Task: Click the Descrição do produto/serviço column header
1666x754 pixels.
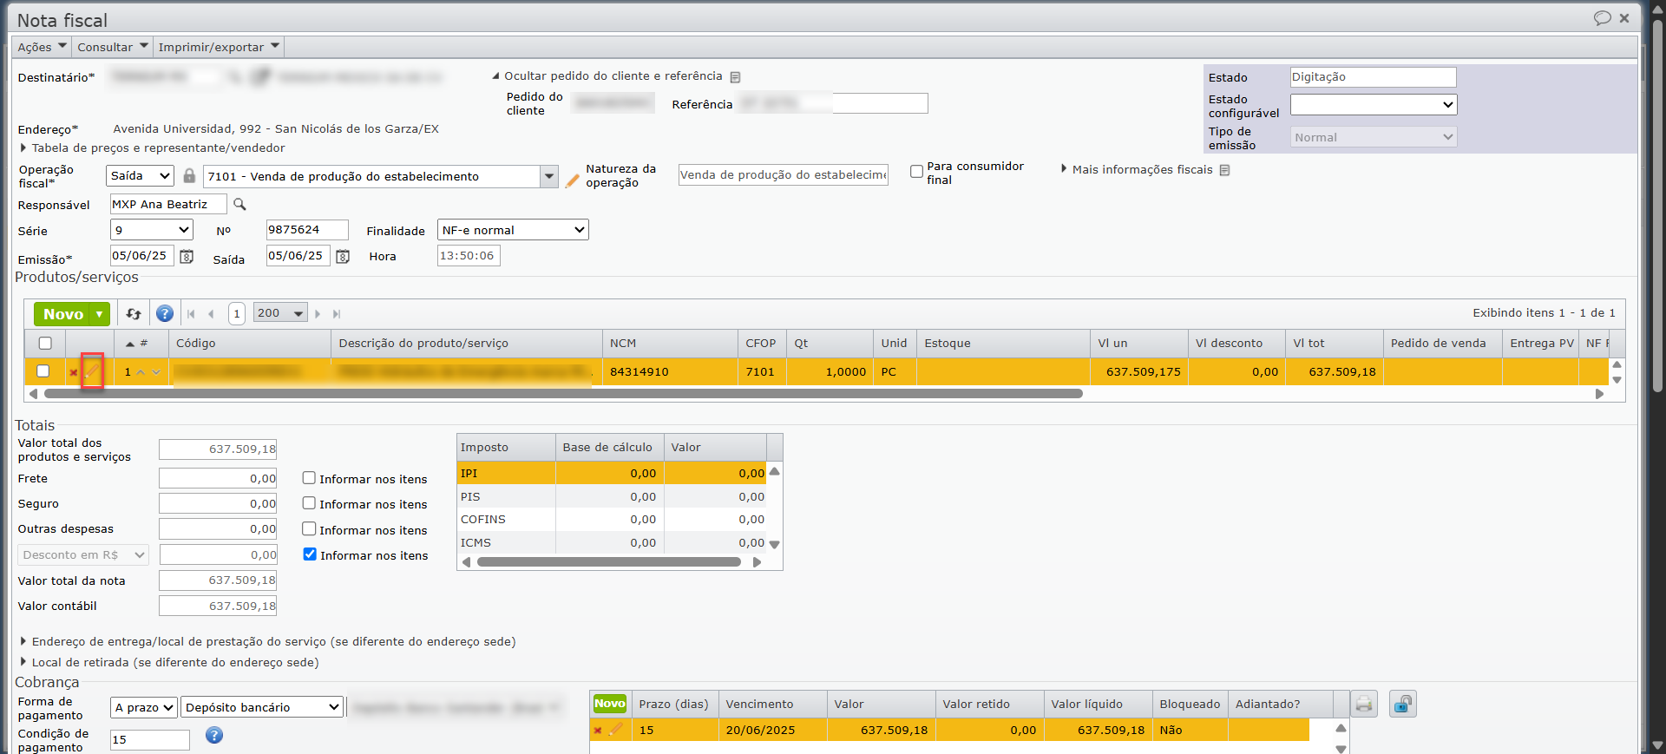Action: pos(467,344)
